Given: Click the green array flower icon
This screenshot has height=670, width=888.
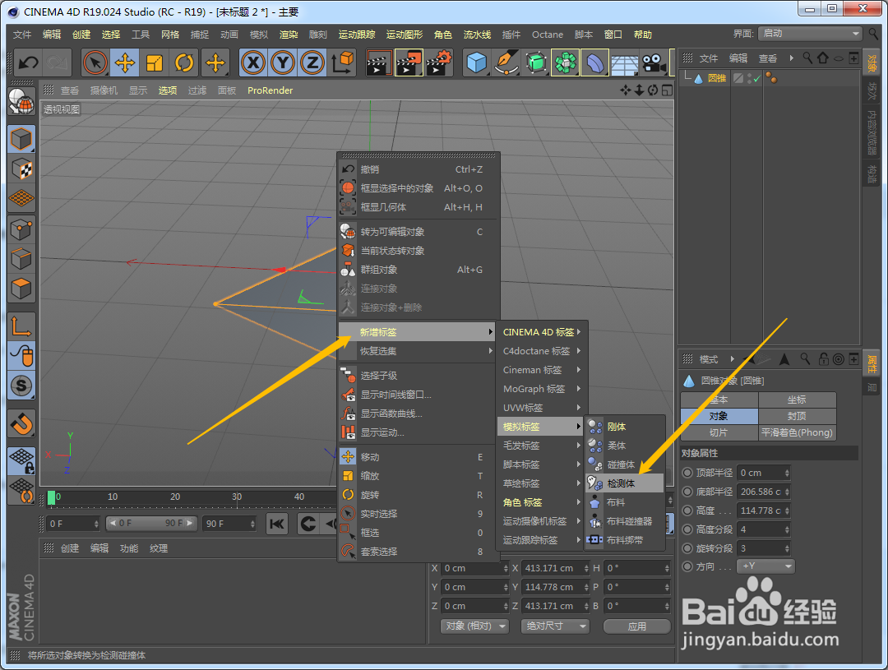Looking at the screenshot, I should (x=565, y=62).
